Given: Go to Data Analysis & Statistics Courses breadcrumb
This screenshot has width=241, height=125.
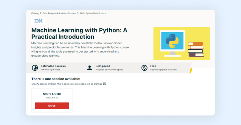Looking at the screenshot, I should 63,13.
